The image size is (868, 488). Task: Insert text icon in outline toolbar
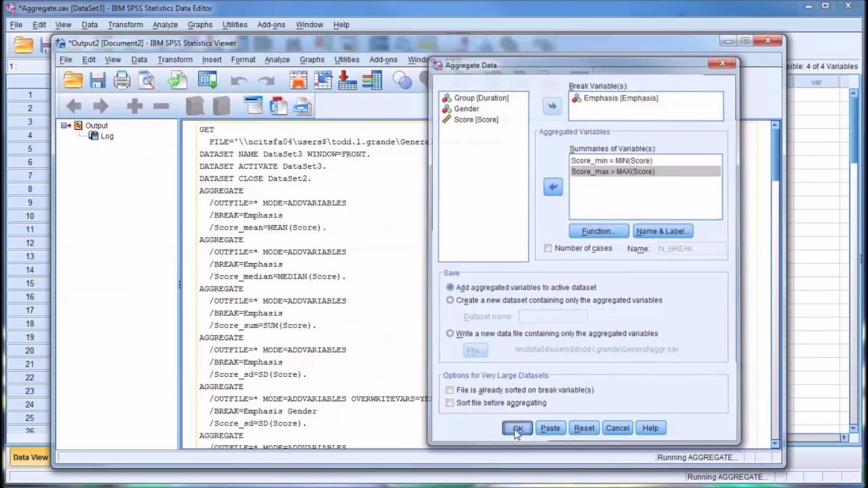click(302, 106)
